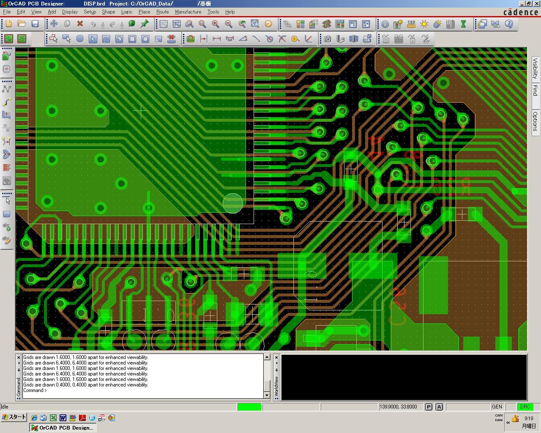
Task: Select the Copy tool
Action: point(67,24)
